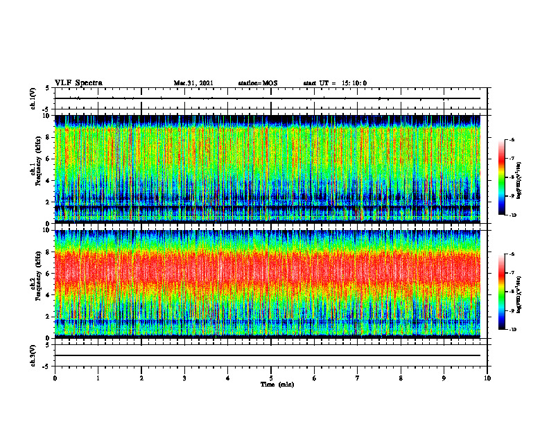
Task: Click the ch.1 colorbar log(PSD) unit label
Action: 519,181
